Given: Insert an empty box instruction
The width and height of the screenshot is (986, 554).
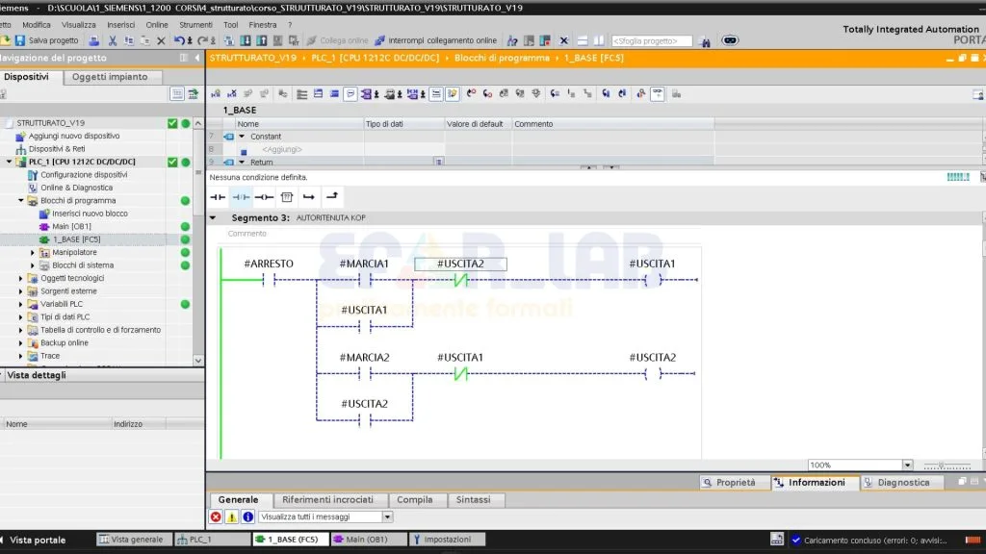Looking at the screenshot, I should [286, 196].
